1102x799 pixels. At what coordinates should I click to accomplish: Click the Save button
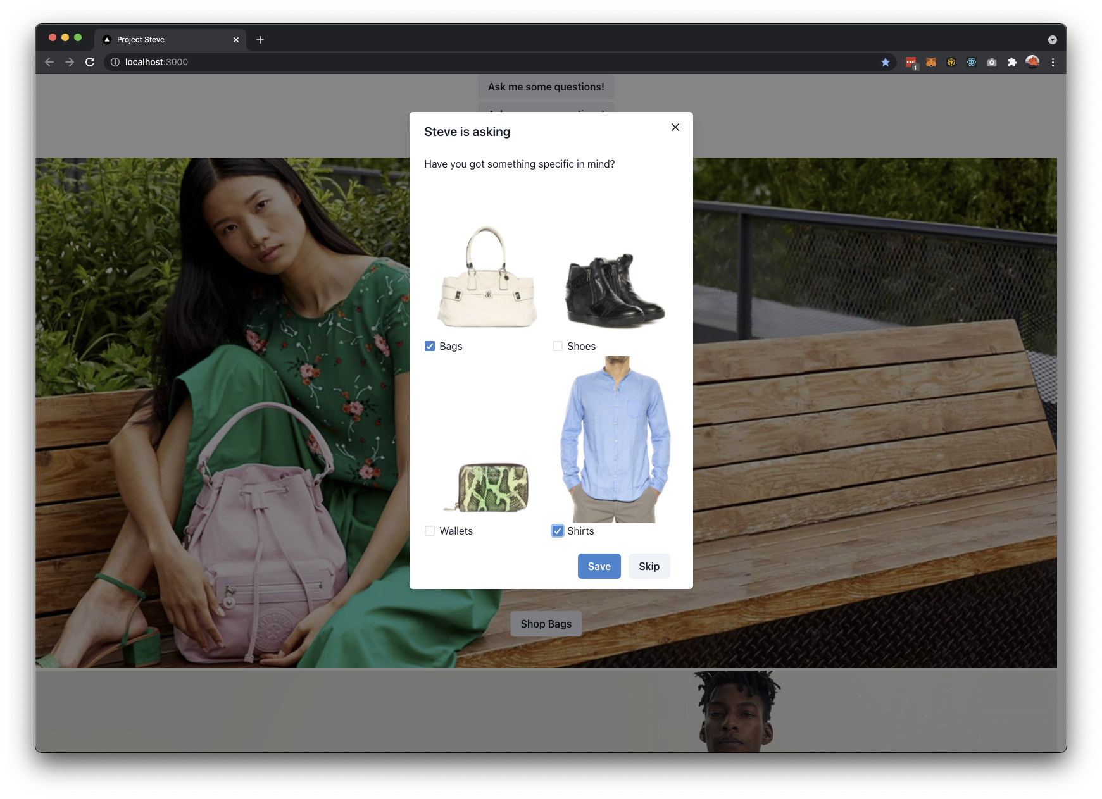pyautogui.click(x=599, y=566)
